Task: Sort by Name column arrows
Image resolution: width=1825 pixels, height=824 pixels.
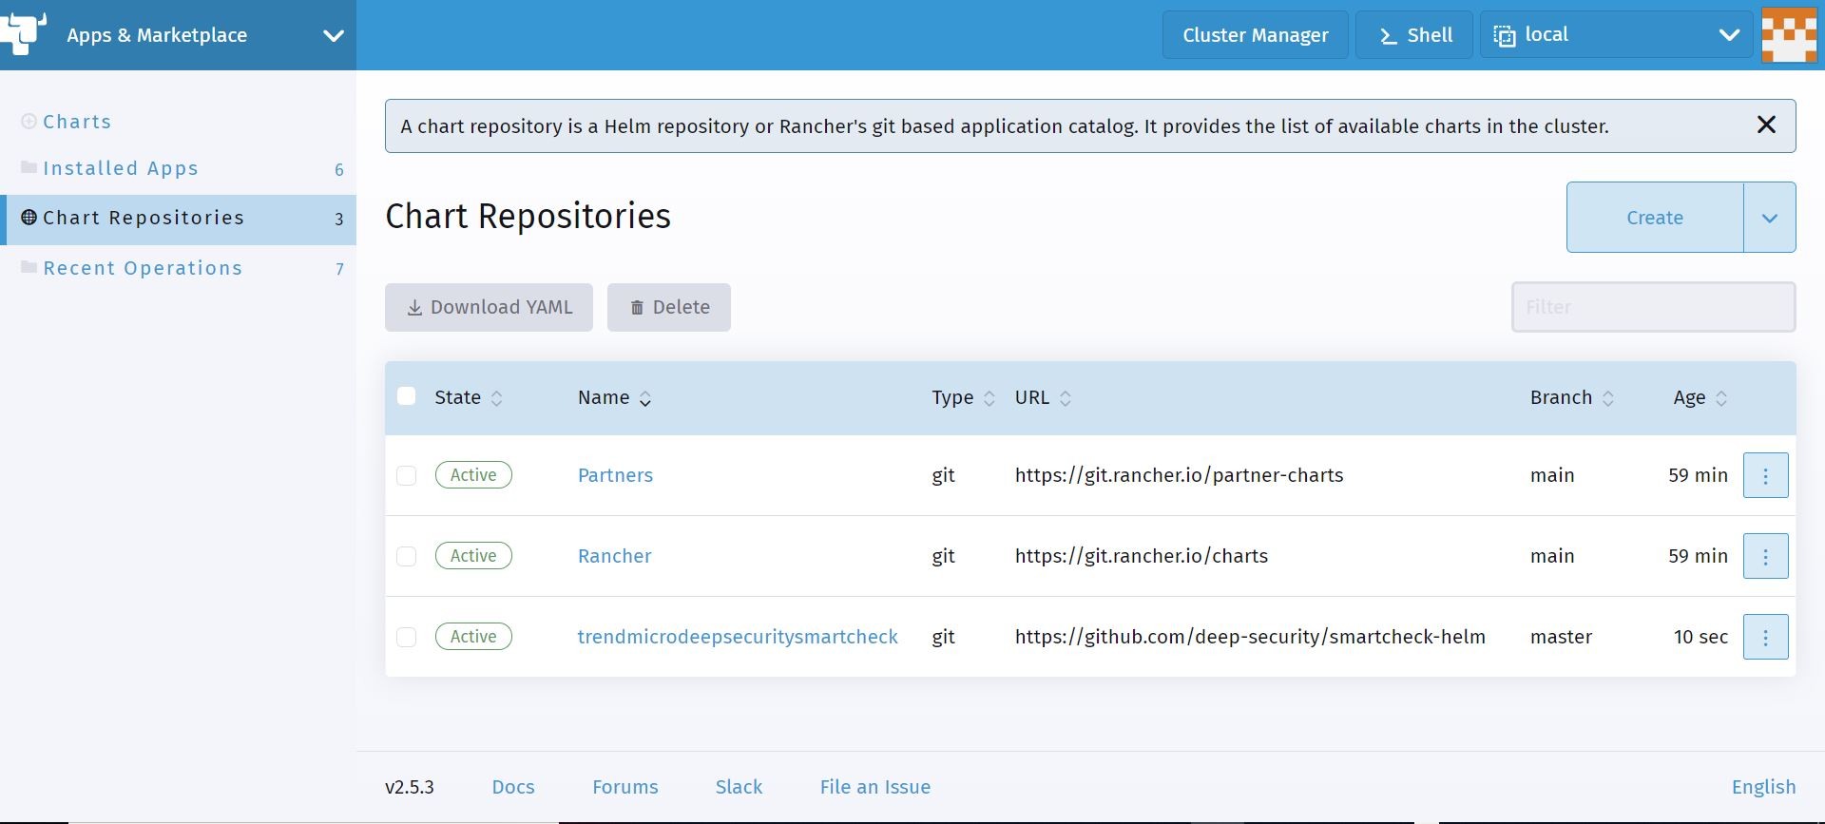Action: (x=645, y=398)
